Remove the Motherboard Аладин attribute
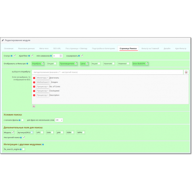192x192 pixels. coord(34,82)
